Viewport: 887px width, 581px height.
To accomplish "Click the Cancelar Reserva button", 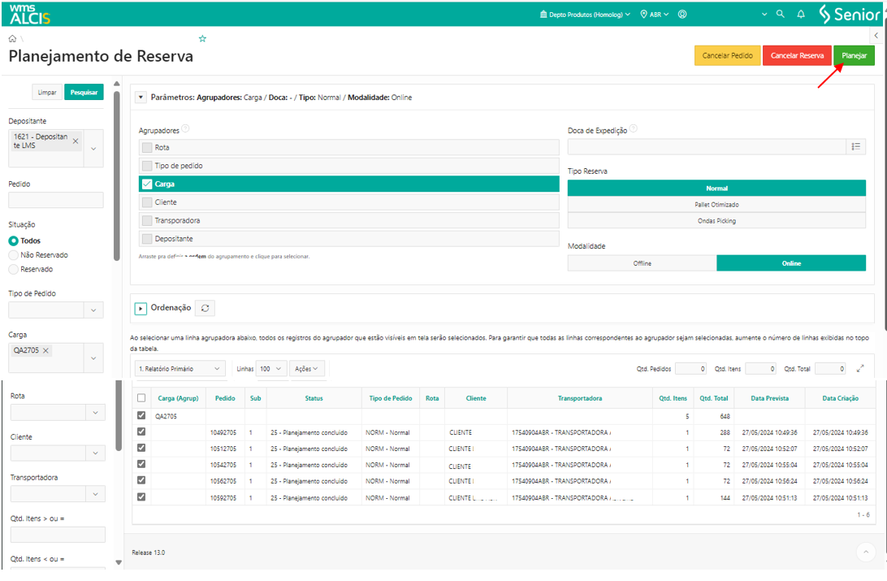I will tap(796, 55).
